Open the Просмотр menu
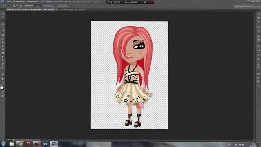261x147 pixels. 81,2
